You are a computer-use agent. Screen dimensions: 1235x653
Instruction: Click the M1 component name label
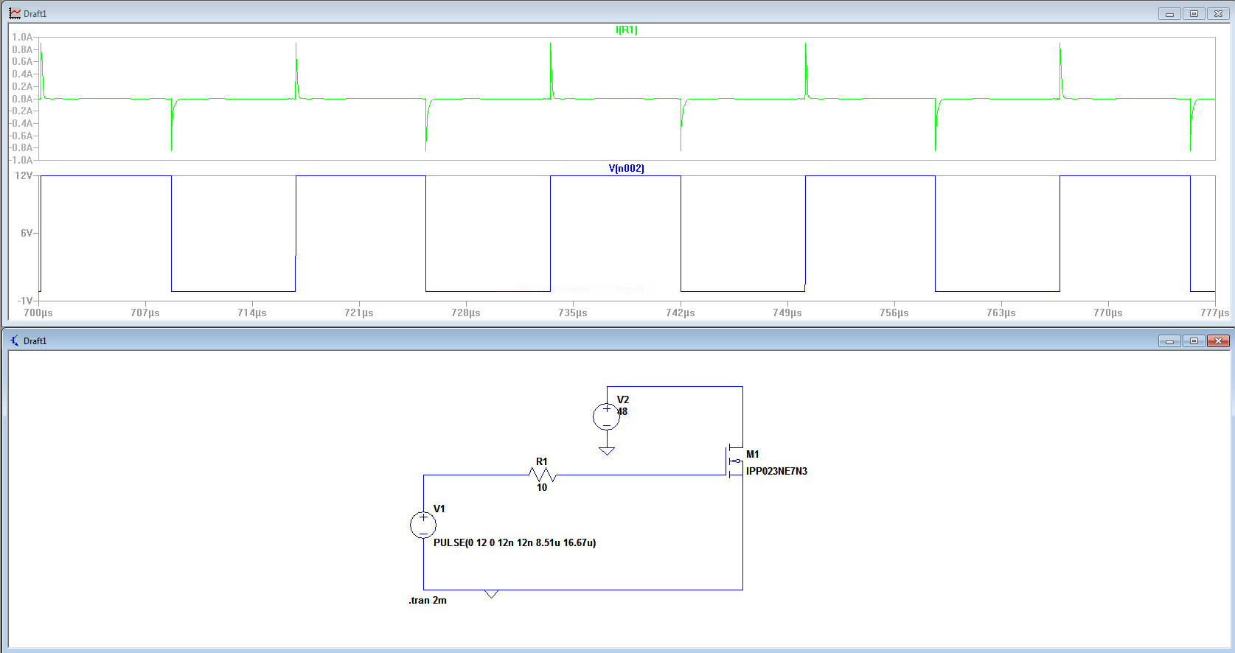coord(753,455)
